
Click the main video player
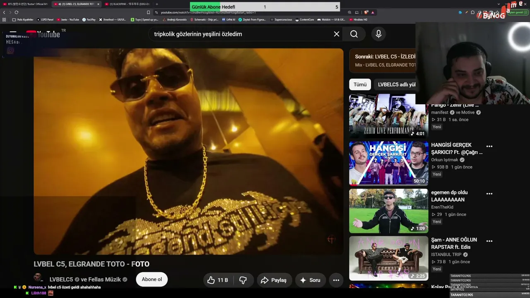188,151
